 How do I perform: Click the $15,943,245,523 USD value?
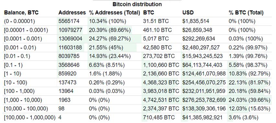click(202, 56)
